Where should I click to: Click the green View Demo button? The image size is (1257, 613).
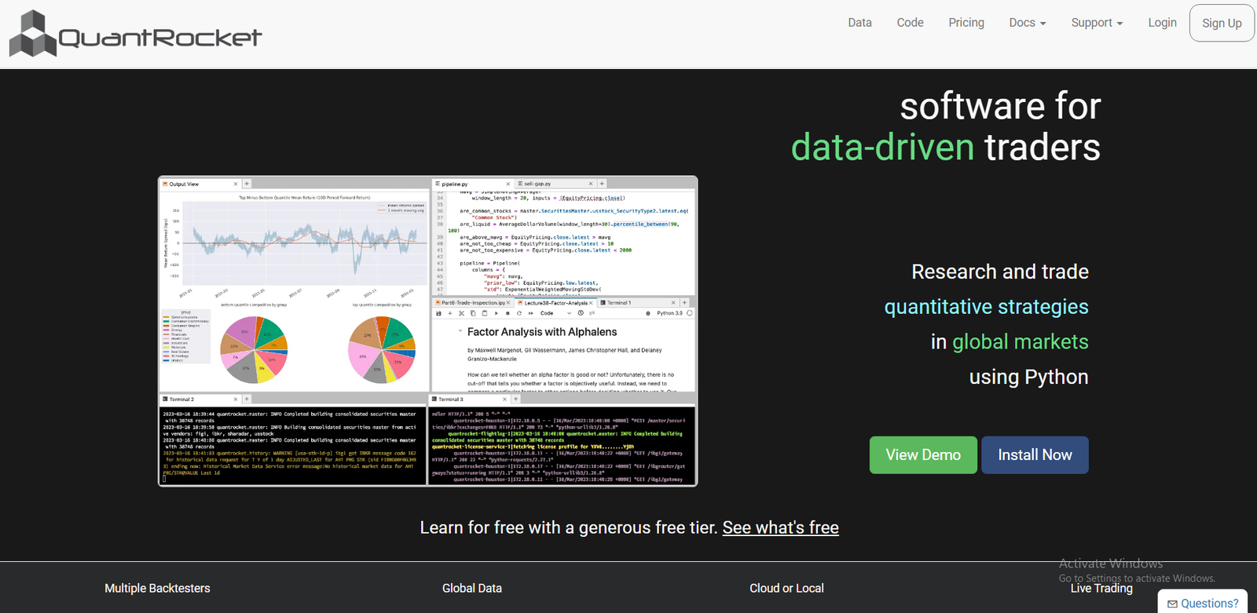click(923, 455)
